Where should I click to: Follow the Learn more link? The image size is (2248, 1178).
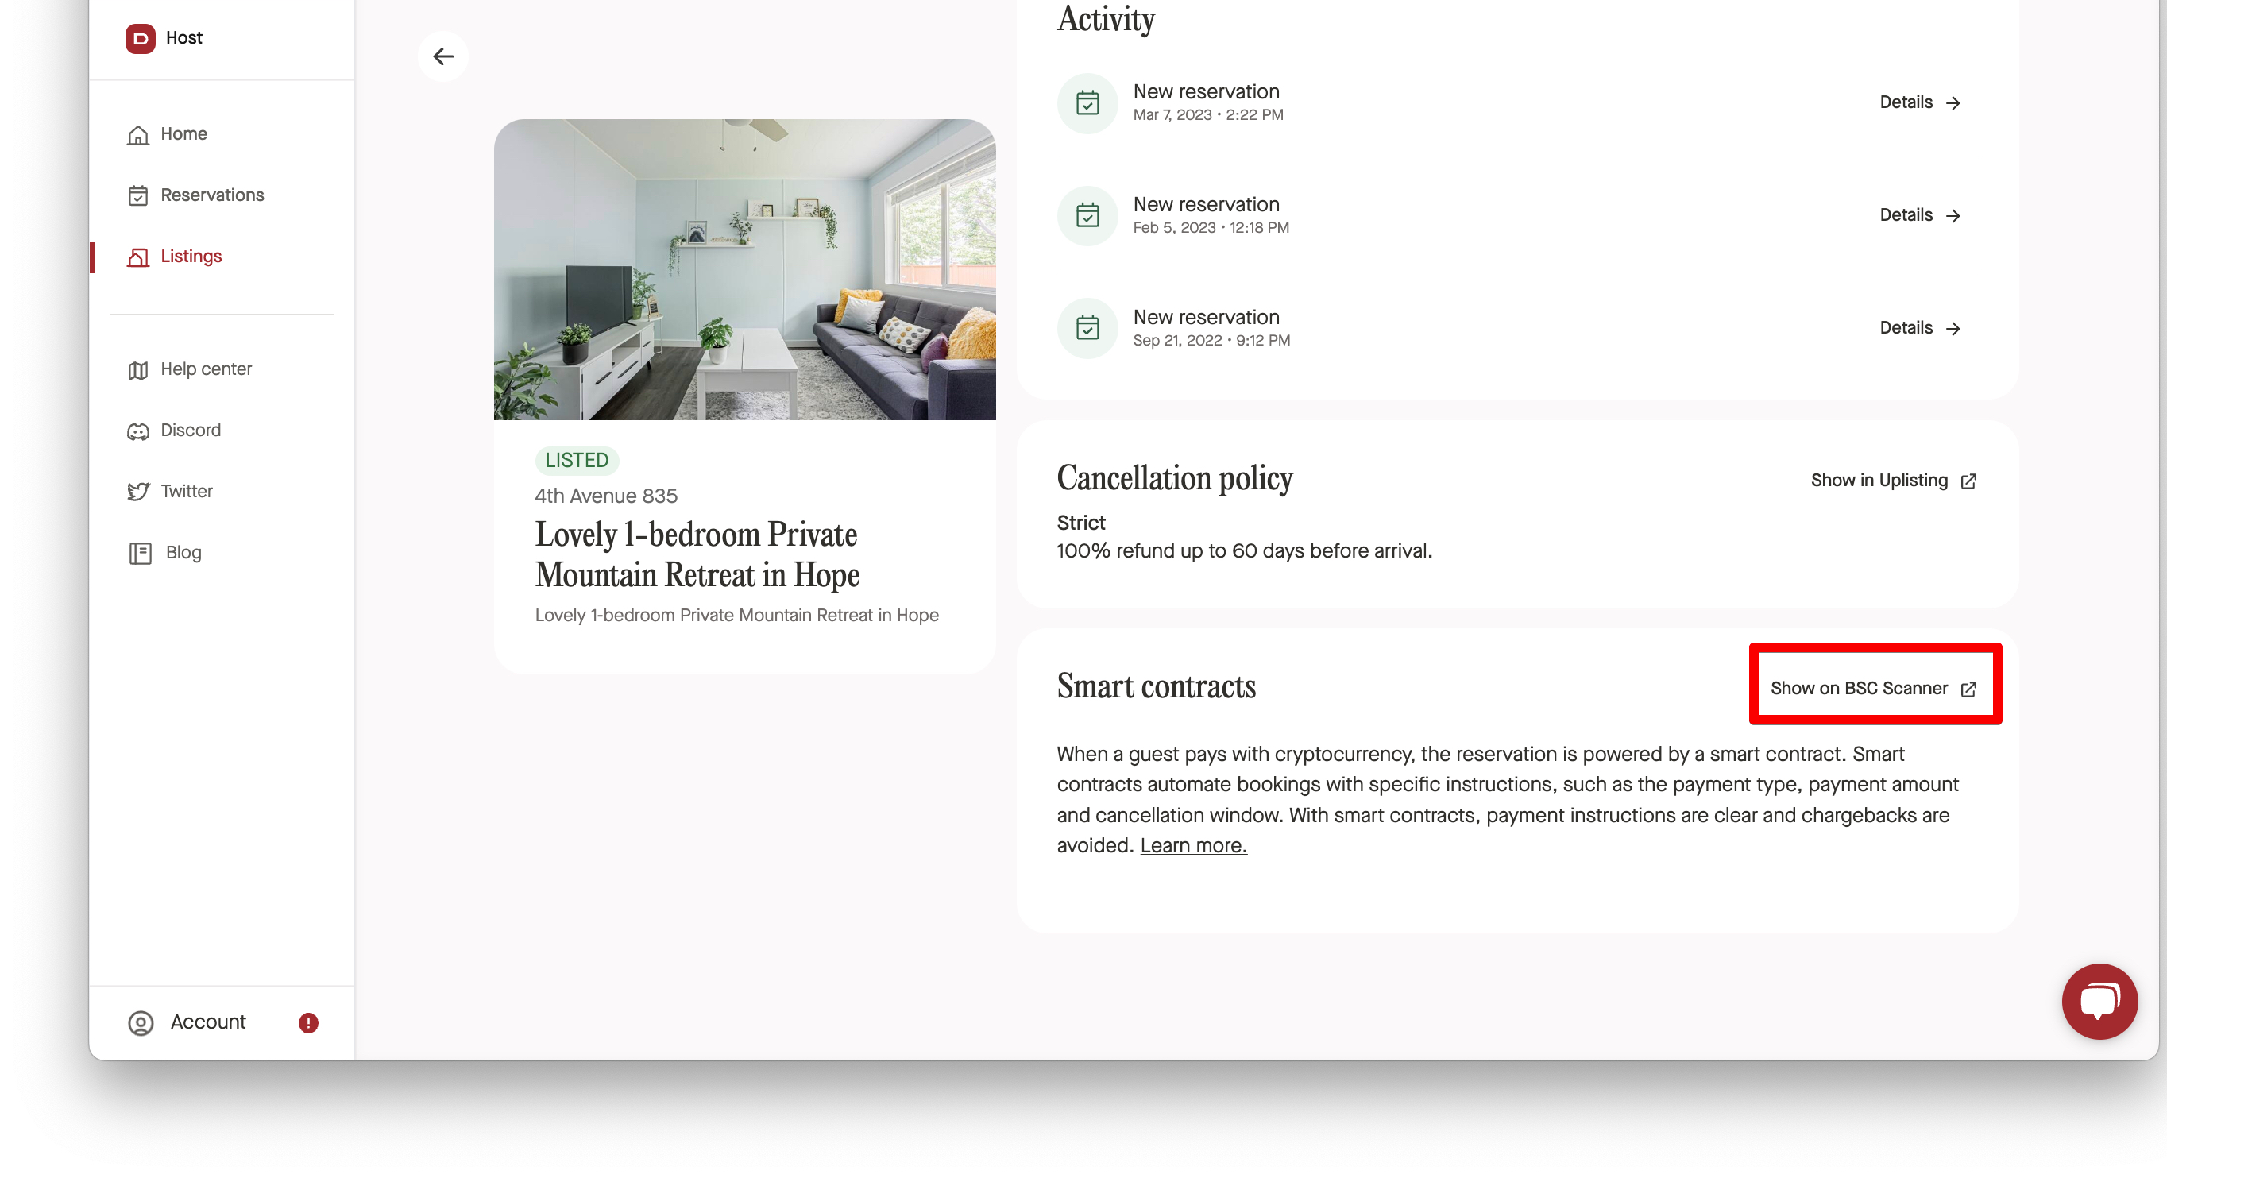click(1193, 845)
